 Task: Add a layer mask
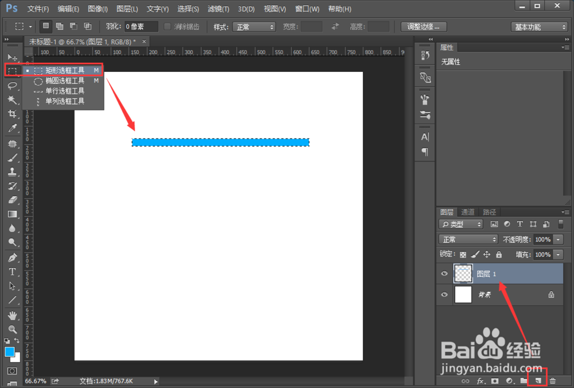pyautogui.click(x=495, y=381)
